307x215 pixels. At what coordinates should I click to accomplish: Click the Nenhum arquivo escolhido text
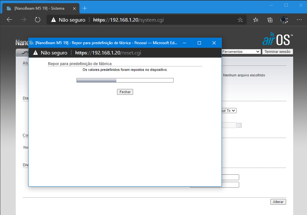click(x=244, y=75)
